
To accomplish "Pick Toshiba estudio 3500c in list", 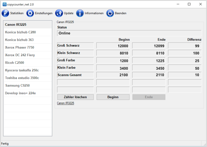I will (28, 78).
